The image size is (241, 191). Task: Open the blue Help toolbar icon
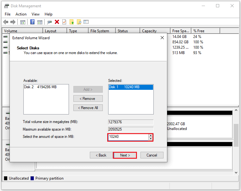[33, 22]
